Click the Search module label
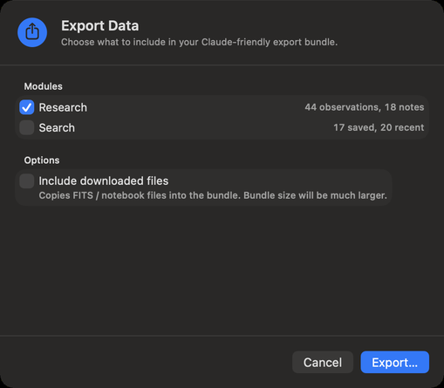 tap(57, 128)
